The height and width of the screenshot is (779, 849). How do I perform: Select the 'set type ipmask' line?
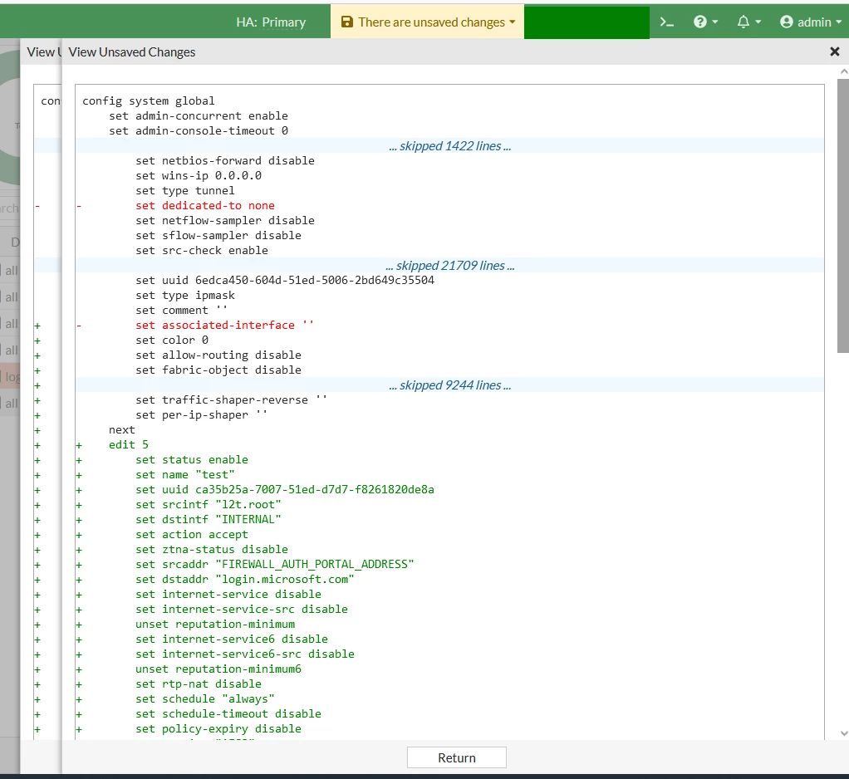[184, 295]
